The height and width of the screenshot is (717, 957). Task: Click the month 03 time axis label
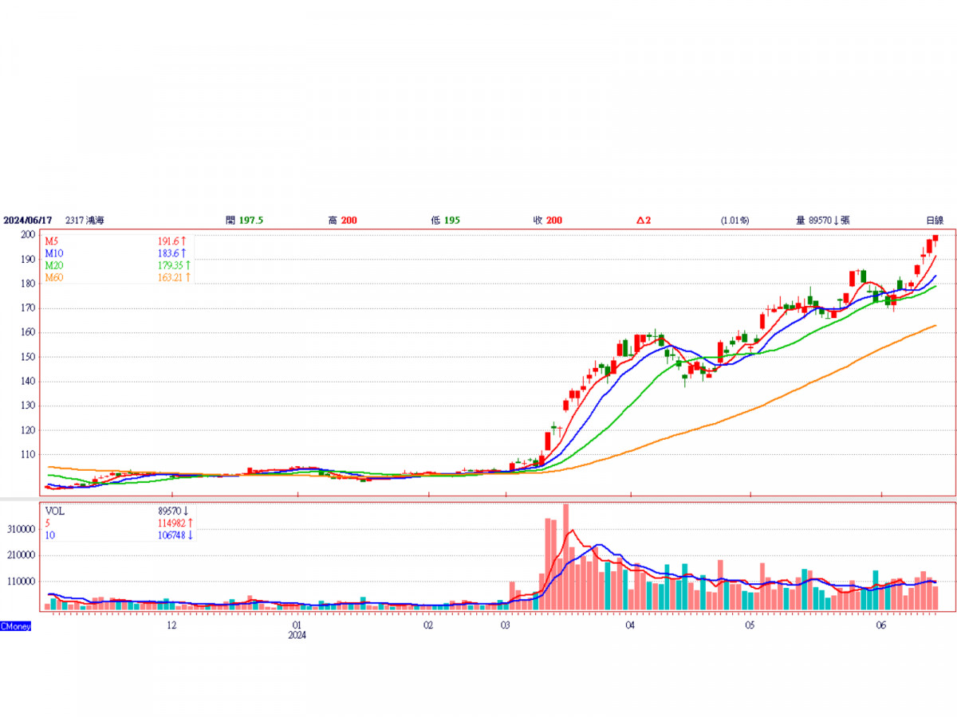pos(506,625)
